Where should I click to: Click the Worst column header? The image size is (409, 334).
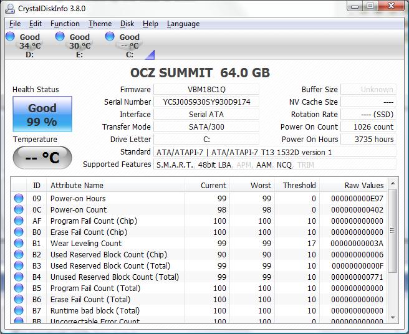252,185
